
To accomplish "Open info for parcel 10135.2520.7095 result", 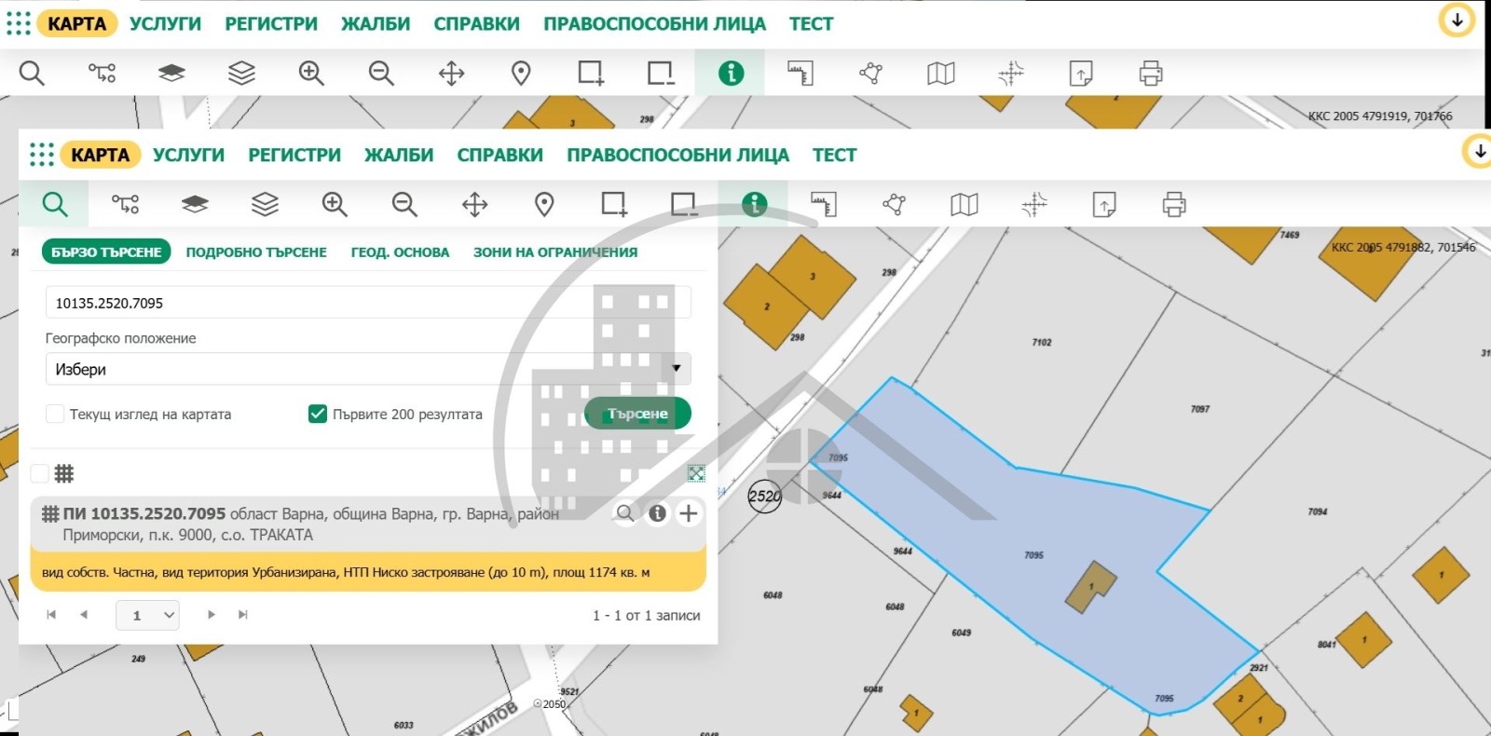I will click(658, 513).
